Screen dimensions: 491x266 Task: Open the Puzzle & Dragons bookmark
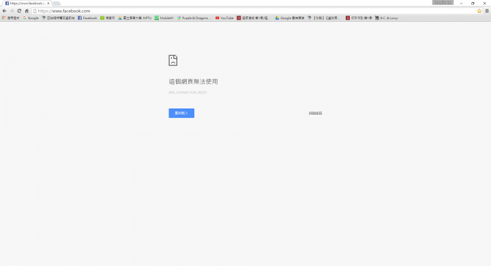[x=194, y=18]
